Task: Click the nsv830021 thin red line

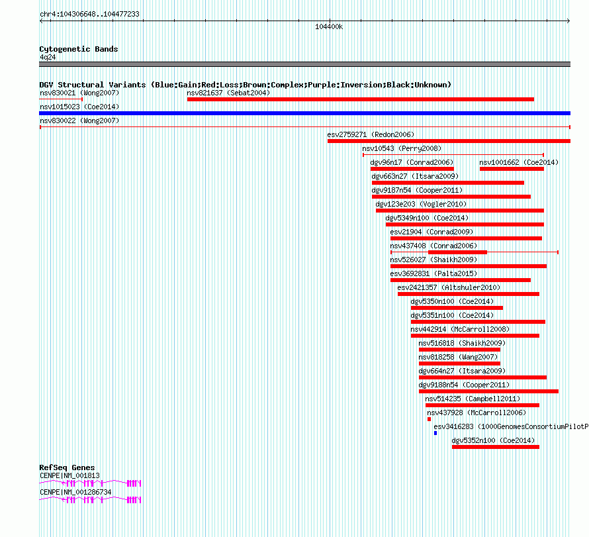Action: coord(61,99)
